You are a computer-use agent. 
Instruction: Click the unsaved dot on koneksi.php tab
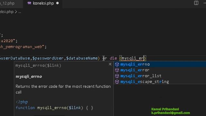click(x=57, y=3)
